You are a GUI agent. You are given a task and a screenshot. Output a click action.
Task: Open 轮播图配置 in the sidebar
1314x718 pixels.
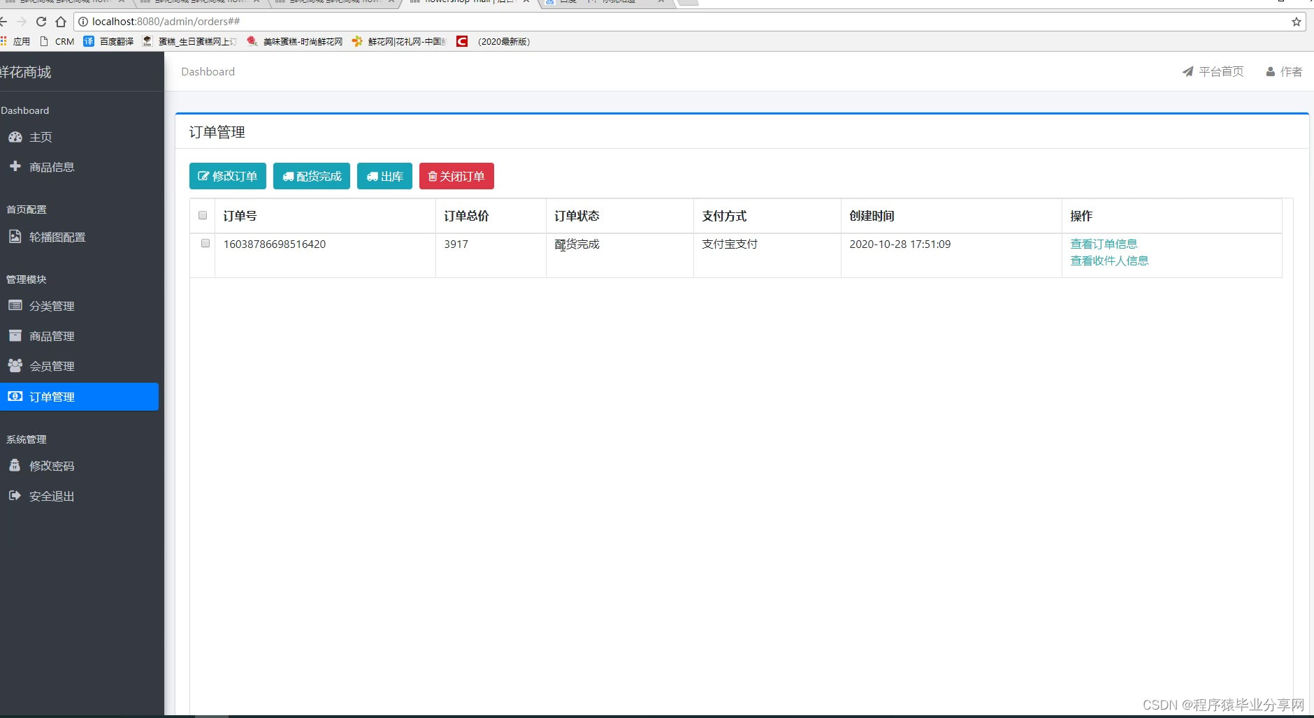click(x=80, y=237)
